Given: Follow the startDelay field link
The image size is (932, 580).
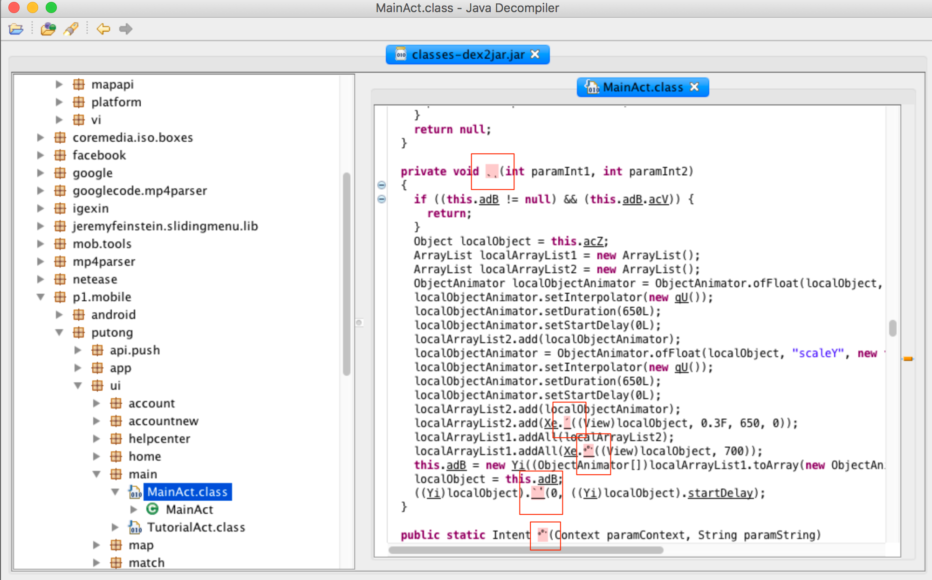Looking at the screenshot, I should click(x=720, y=493).
